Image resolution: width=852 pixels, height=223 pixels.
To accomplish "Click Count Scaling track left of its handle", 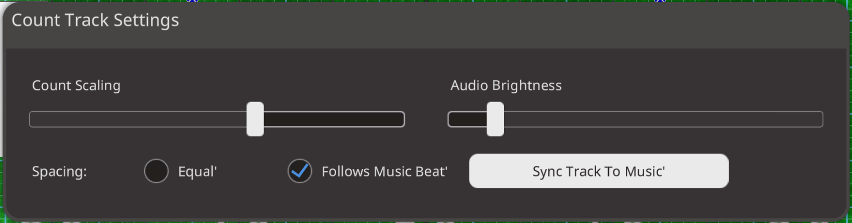I will [x=138, y=119].
